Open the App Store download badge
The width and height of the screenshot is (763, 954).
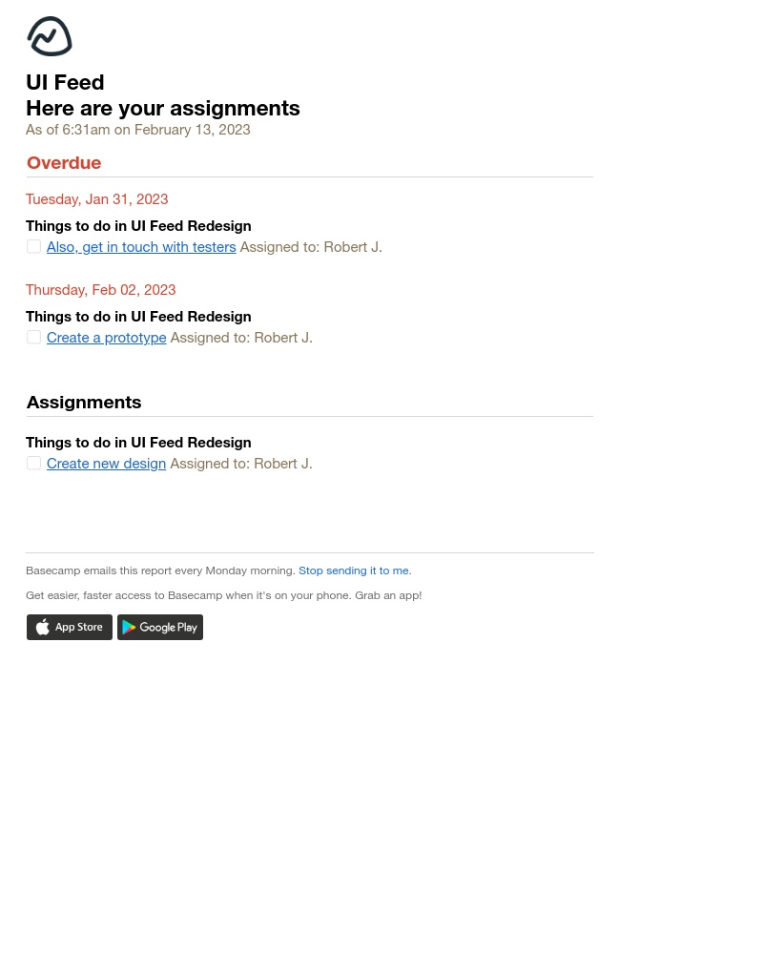69,627
